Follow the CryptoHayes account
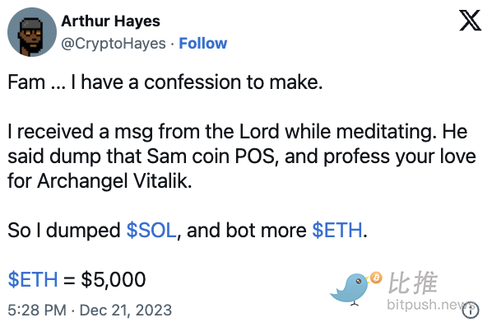This screenshot has height=327, width=492. tap(202, 44)
